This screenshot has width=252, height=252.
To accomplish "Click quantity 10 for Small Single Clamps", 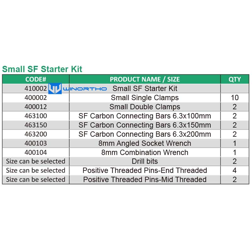I will [235, 98].
